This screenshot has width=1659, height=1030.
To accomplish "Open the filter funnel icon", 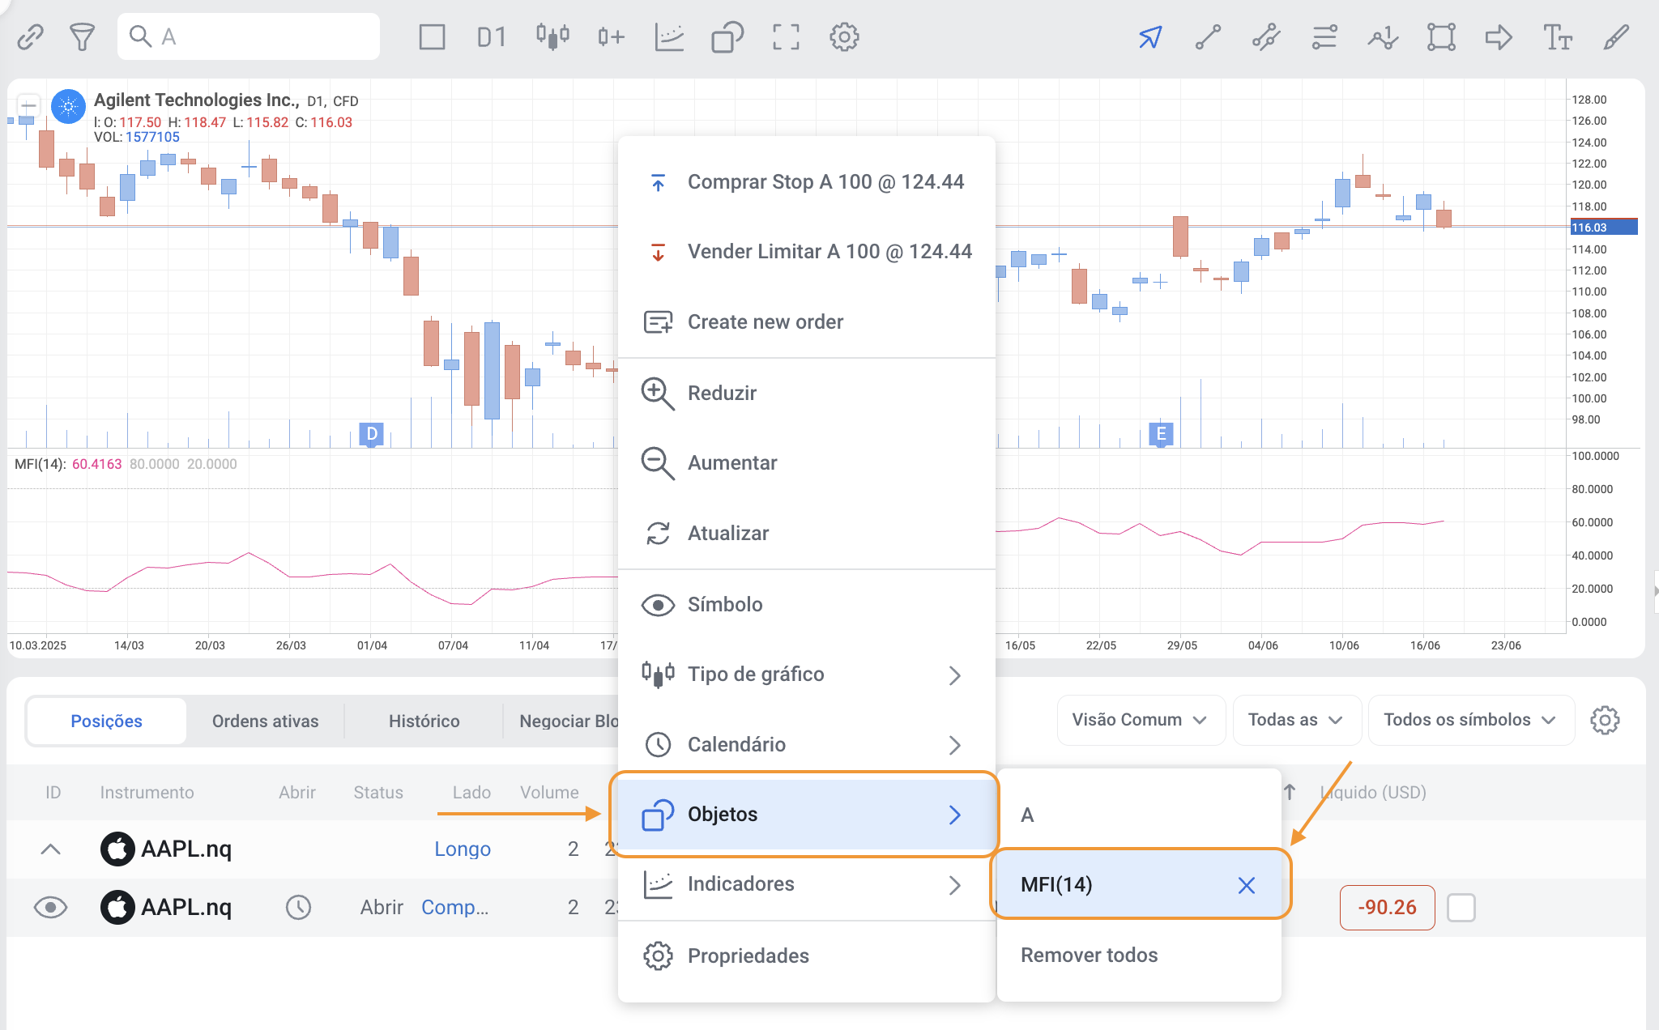I will point(82,37).
